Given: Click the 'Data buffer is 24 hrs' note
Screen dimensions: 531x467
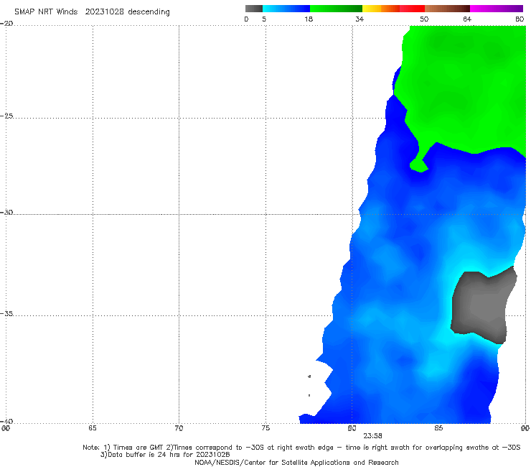Looking at the screenshot, I should tap(165, 455).
